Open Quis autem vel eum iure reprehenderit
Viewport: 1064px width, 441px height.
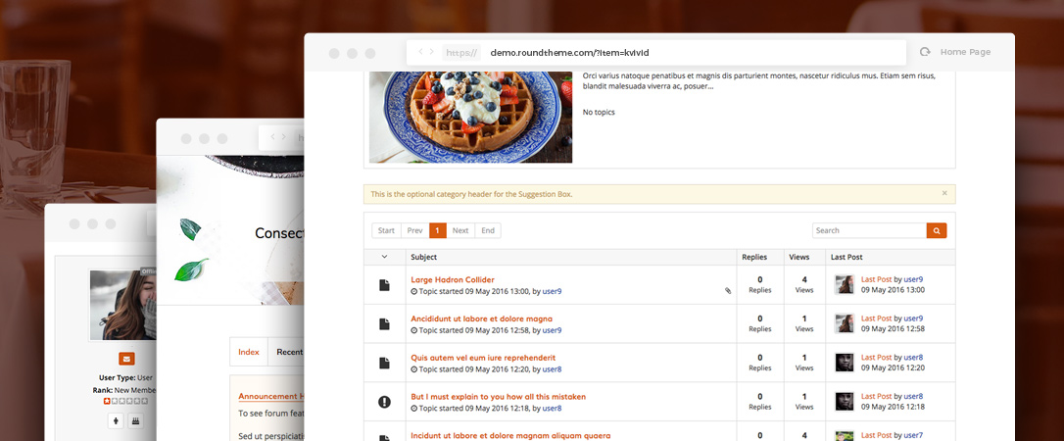pyautogui.click(x=482, y=358)
